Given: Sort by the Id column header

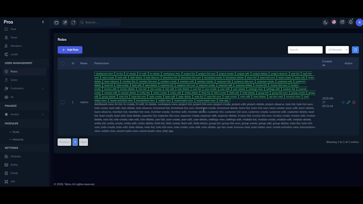Looking at the screenshot, I should 73,63.
